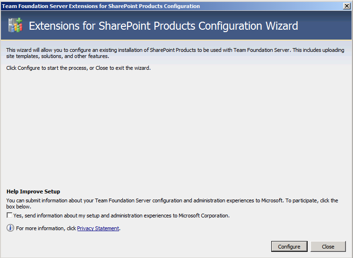Click the empty gray wizard body area

176,128
